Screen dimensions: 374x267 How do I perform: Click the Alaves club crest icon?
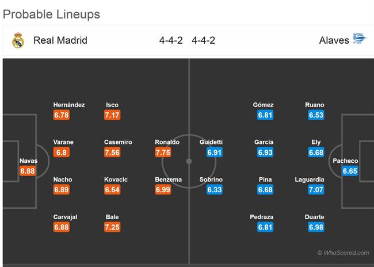[360, 38]
